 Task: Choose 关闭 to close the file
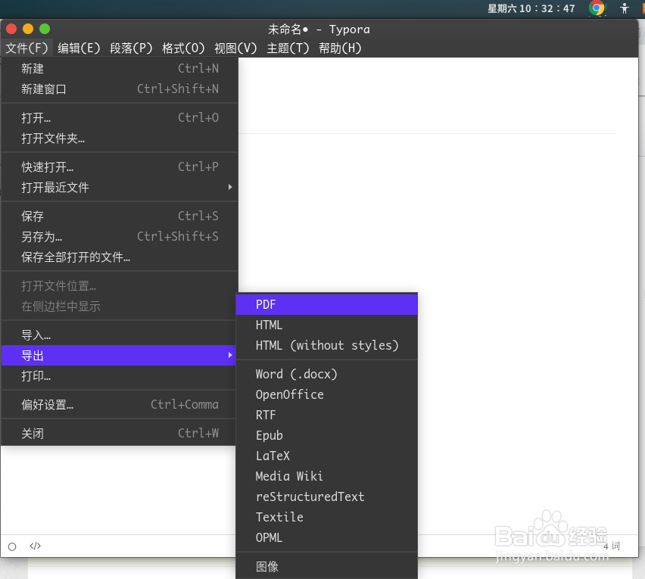pos(120,434)
